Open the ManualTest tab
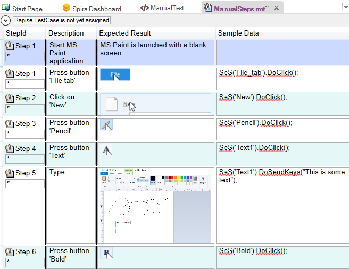This screenshot has height=269, width=349. coord(166,9)
